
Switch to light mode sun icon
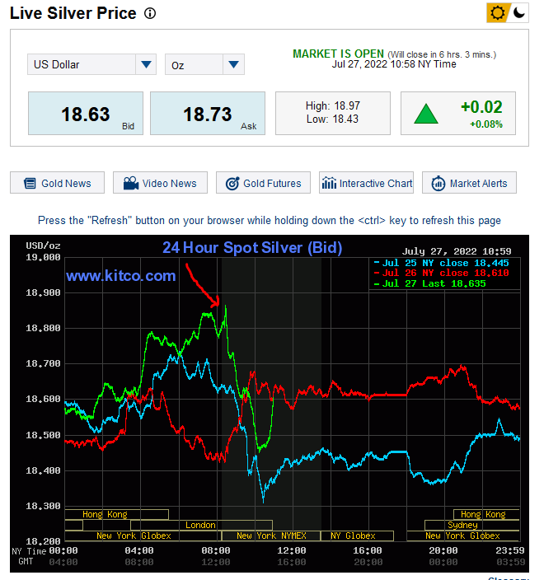coord(497,13)
